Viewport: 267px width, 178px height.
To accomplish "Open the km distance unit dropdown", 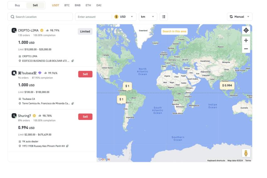I will click(148, 17).
